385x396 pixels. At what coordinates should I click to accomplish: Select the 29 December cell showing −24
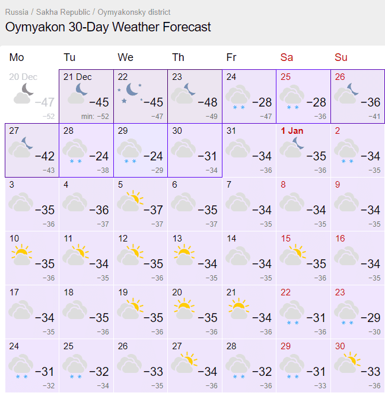(x=141, y=150)
